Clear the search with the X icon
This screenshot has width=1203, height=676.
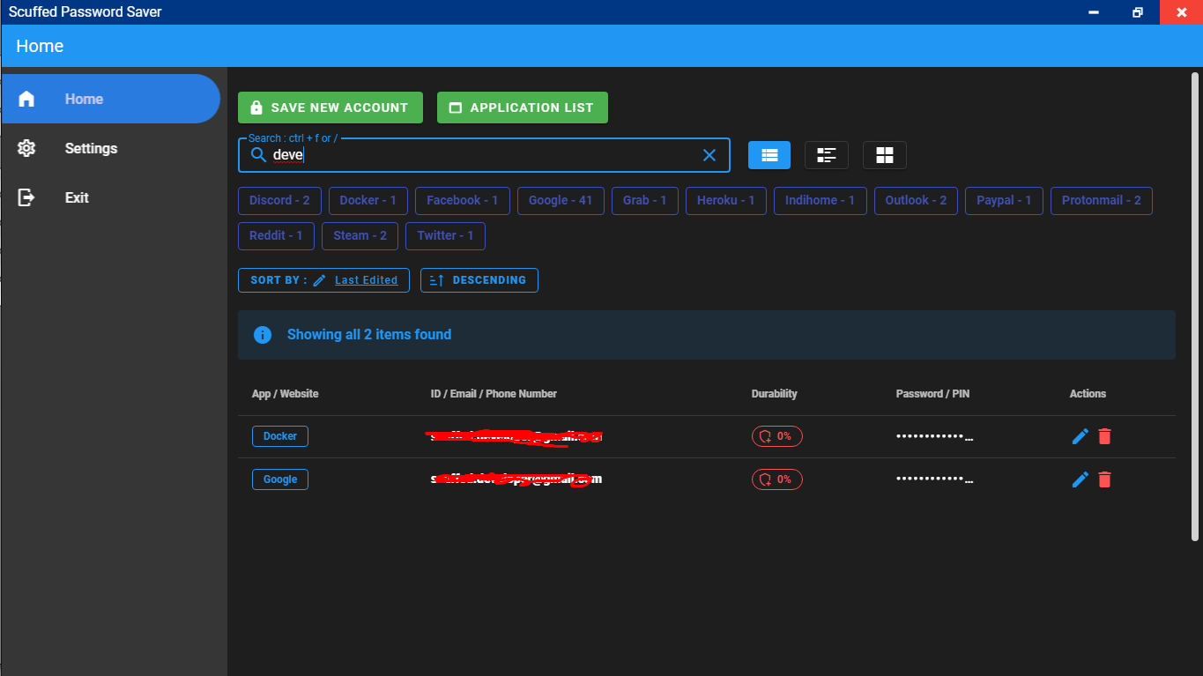(x=709, y=155)
